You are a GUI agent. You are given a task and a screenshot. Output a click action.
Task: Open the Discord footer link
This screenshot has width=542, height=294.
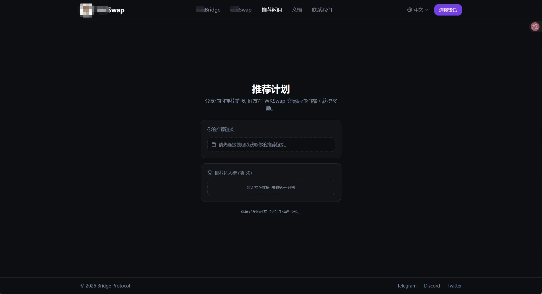click(432, 286)
